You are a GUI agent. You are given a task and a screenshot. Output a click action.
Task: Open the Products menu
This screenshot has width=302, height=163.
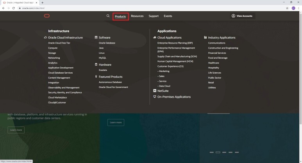point(120,16)
